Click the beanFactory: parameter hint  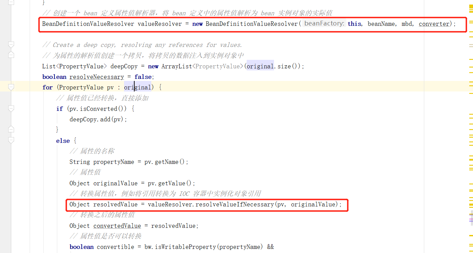pos(324,23)
